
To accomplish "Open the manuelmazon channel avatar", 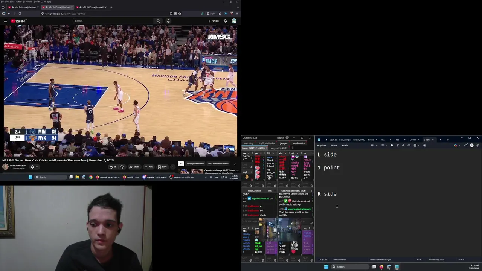I will click(x=5, y=167).
